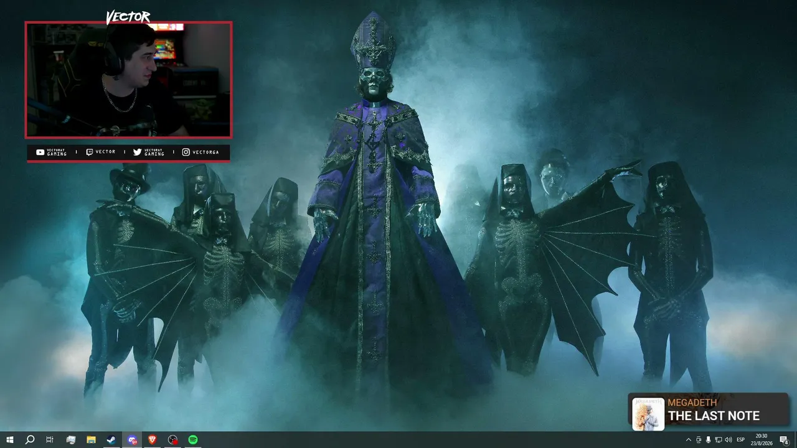The image size is (797, 448).
Task: Open the network tray icon
Action: (719, 440)
